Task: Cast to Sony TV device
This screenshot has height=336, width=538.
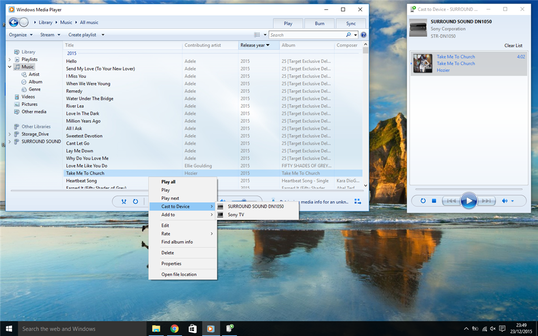Action: (257, 215)
